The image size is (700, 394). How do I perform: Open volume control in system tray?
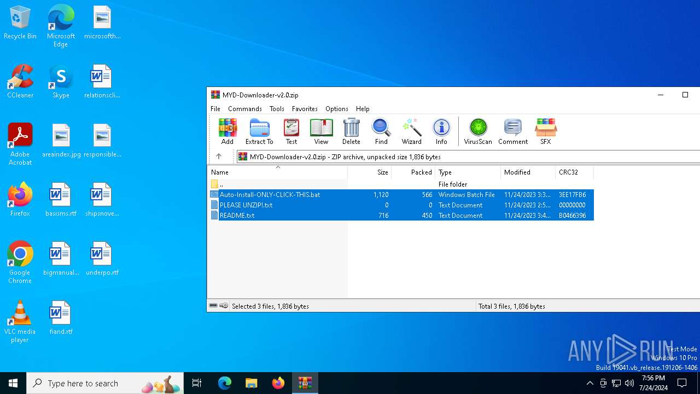coord(629,383)
